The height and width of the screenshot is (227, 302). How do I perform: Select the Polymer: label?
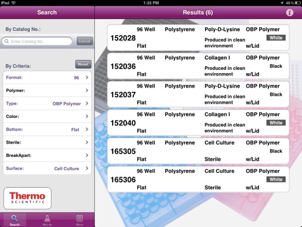[x=16, y=91]
